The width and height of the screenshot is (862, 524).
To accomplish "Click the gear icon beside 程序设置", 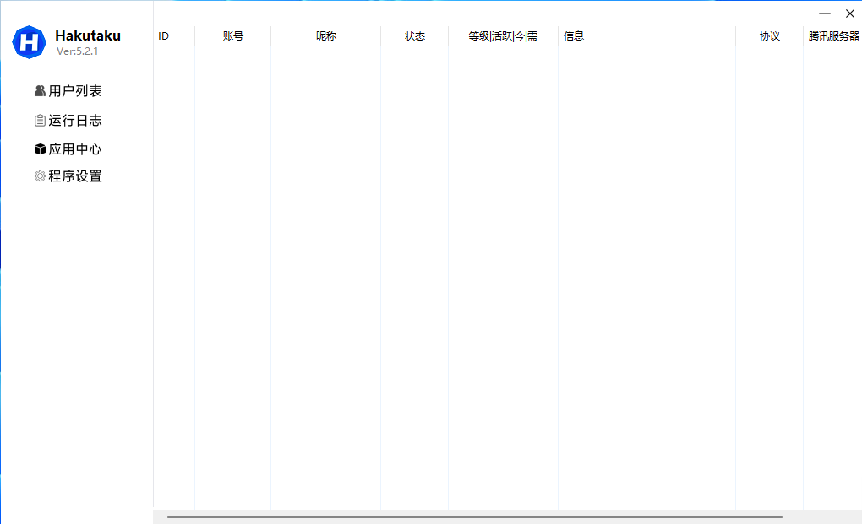I will click(x=40, y=176).
